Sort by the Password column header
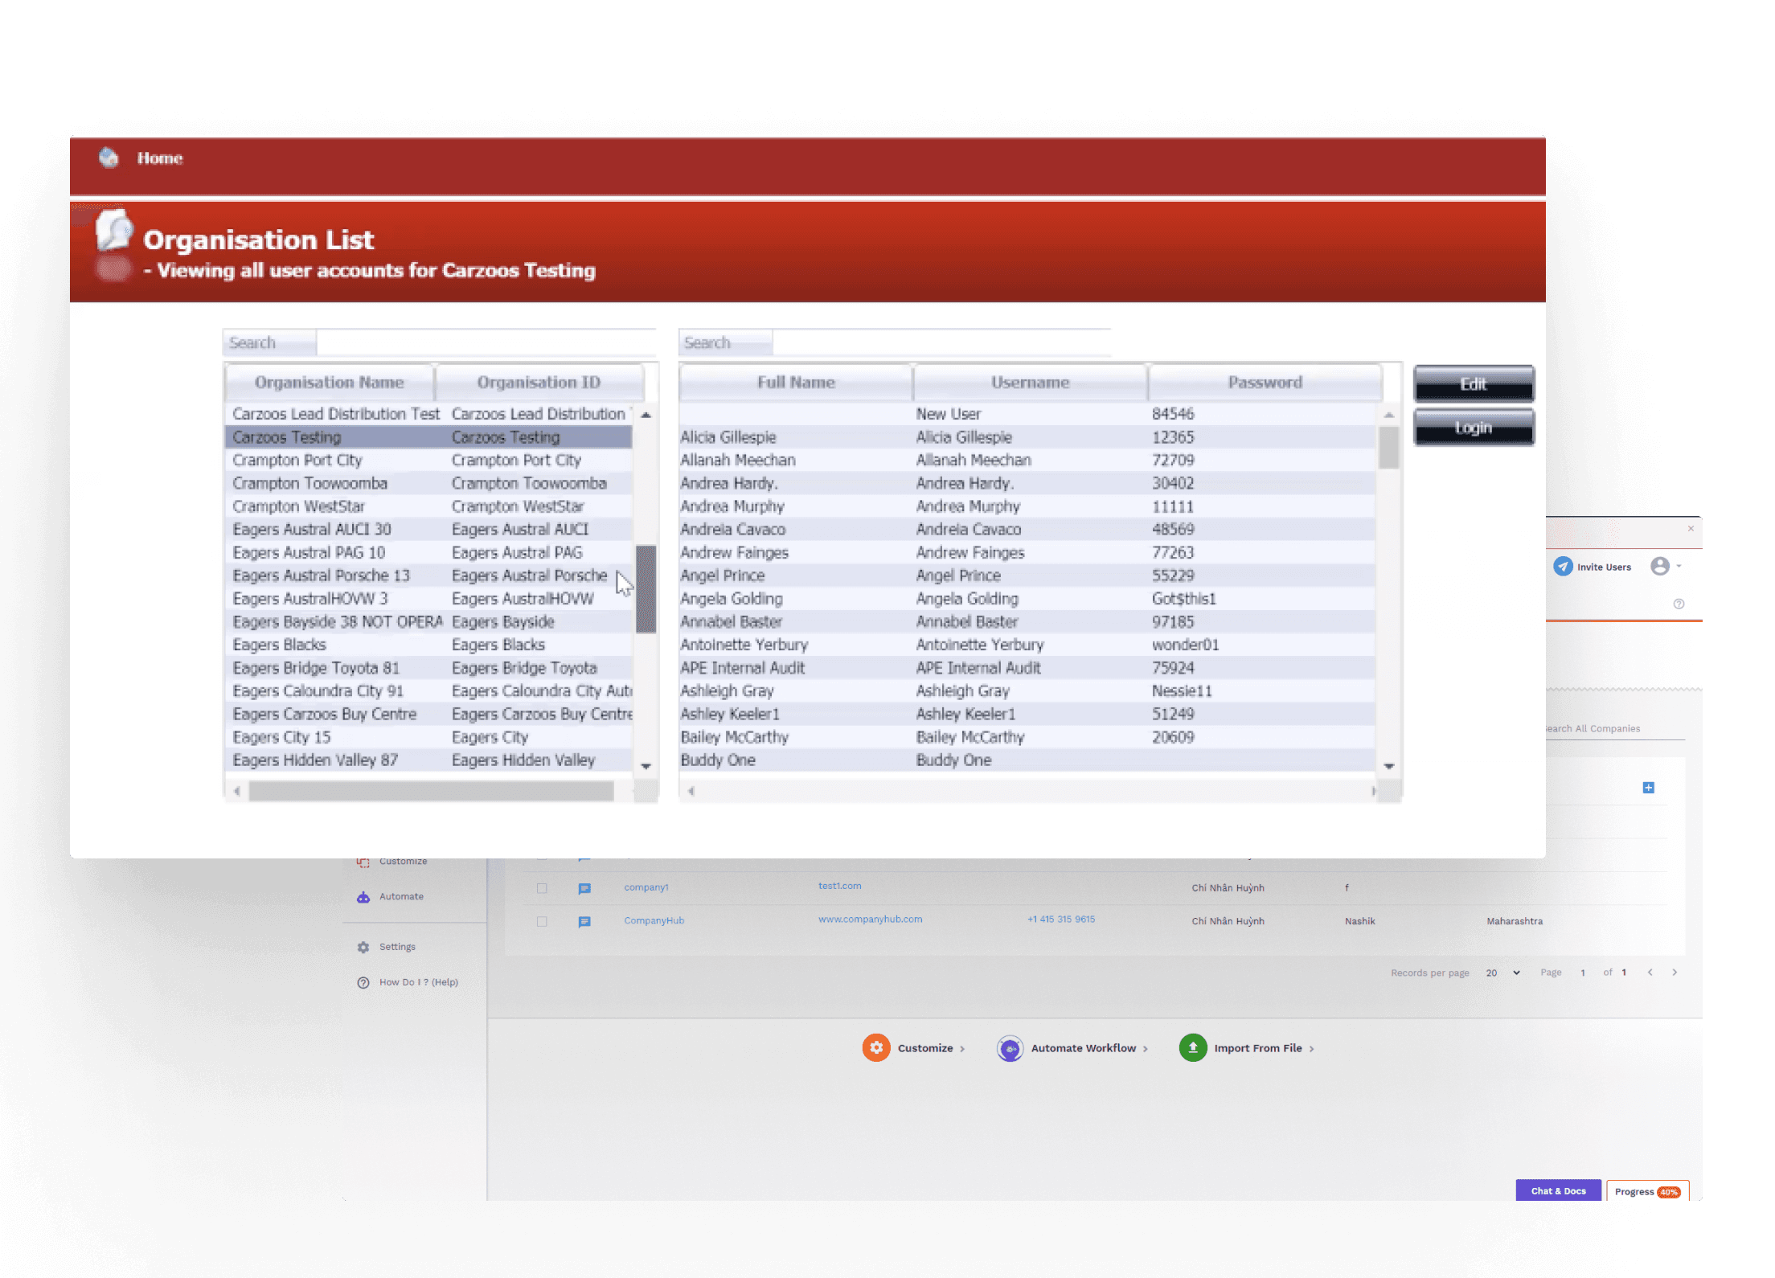Image resolution: width=1775 pixels, height=1278 pixels. (x=1265, y=383)
